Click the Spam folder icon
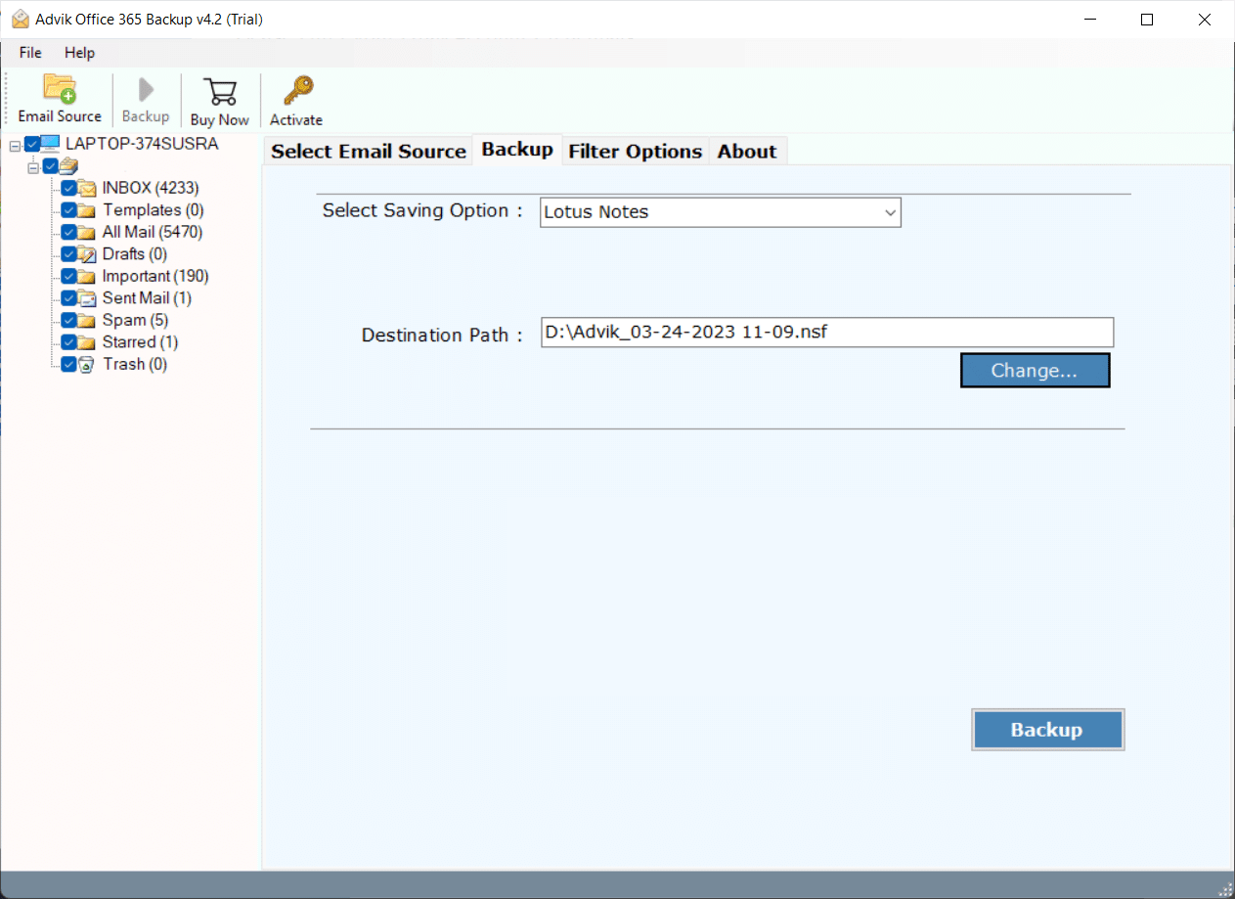The width and height of the screenshot is (1235, 899). click(88, 320)
